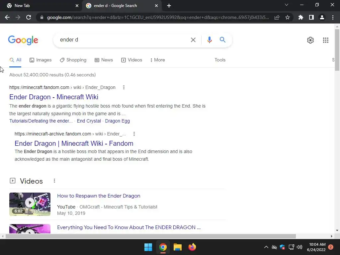340x255 pixels.
Task: Open Everything You Need To Know video link
Action: tap(129, 227)
